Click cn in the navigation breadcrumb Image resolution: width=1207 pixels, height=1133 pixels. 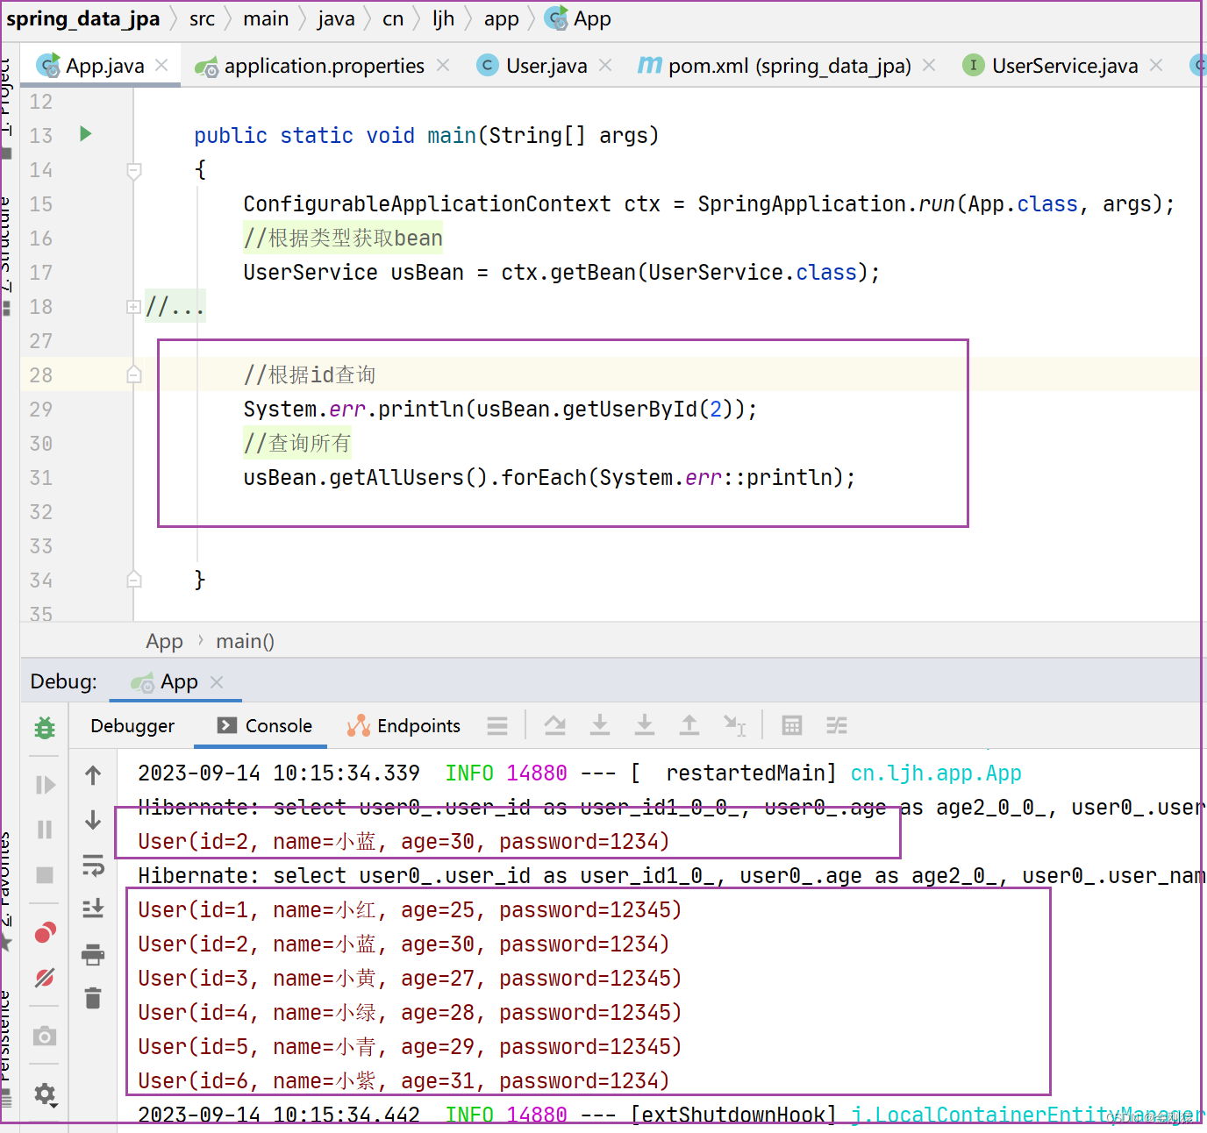[x=393, y=18]
